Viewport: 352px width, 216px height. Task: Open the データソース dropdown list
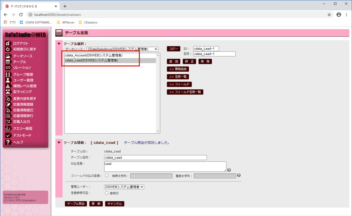(x=122, y=49)
